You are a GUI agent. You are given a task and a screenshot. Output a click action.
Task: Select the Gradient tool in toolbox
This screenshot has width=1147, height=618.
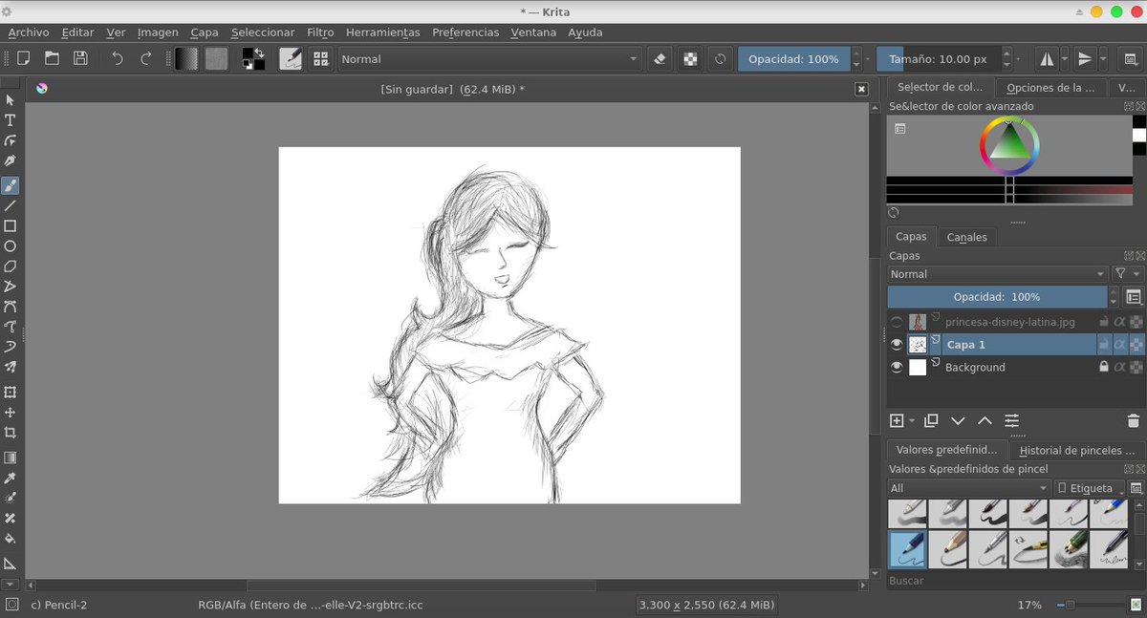tap(11, 458)
